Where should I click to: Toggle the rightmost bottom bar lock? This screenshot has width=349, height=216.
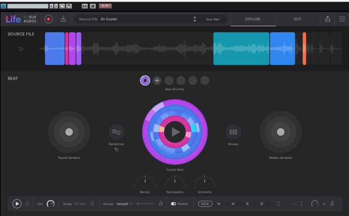[x=332, y=203]
